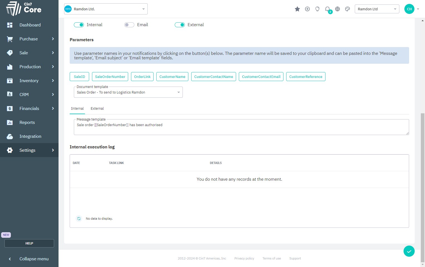Turn off the External toggle

pos(180,25)
